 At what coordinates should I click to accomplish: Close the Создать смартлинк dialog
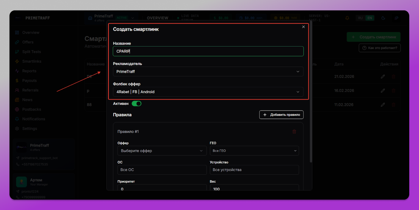pyautogui.click(x=303, y=27)
